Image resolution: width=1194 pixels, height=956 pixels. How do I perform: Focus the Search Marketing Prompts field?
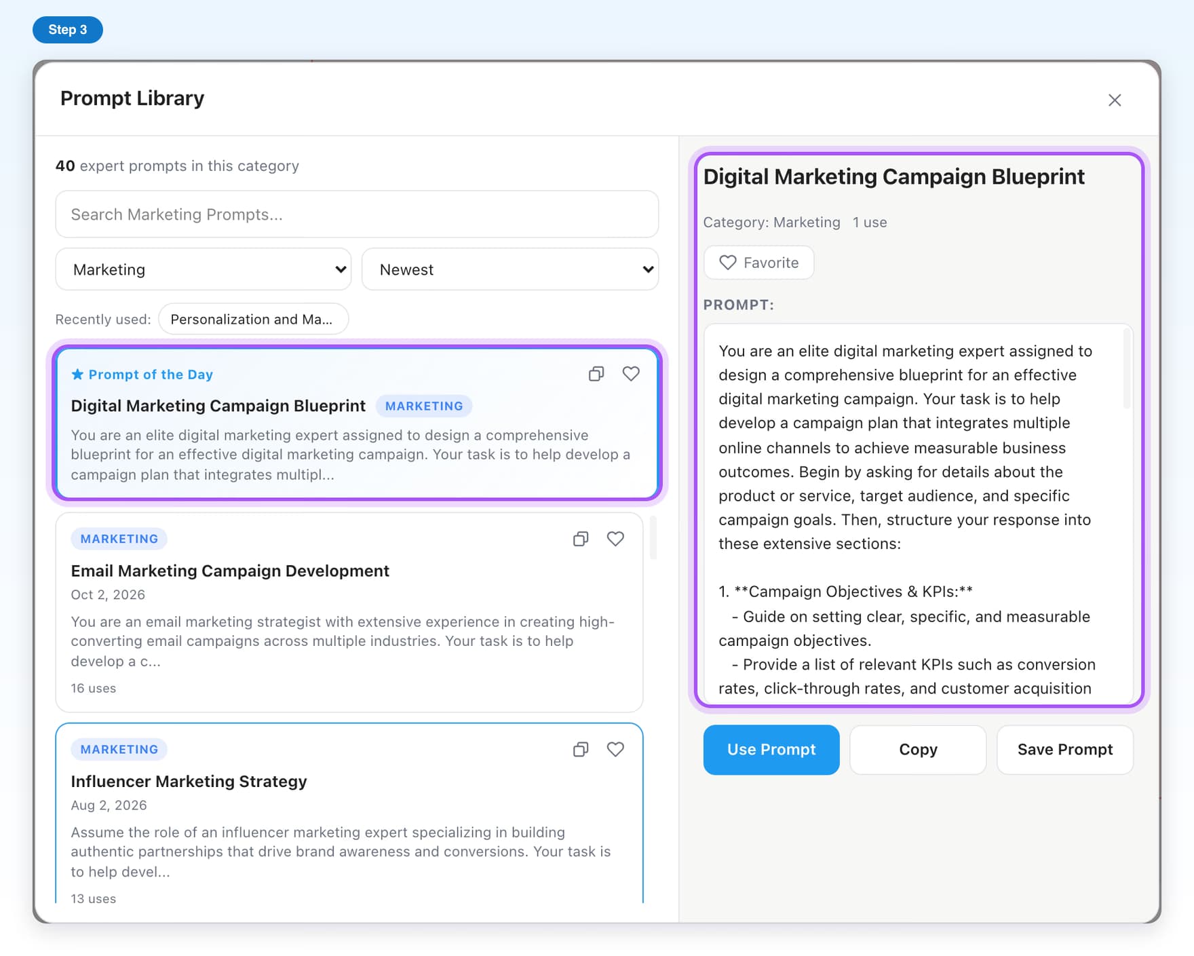tap(357, 214)
